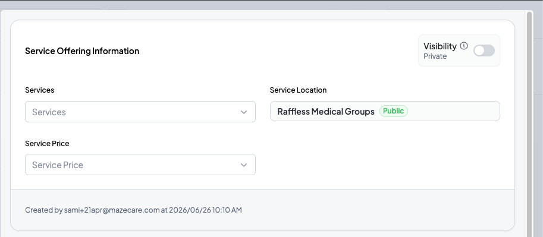Click the Created by sami+21apr@mazecare.com text
This screenshot has height=237, width=543.
point(133,210)
